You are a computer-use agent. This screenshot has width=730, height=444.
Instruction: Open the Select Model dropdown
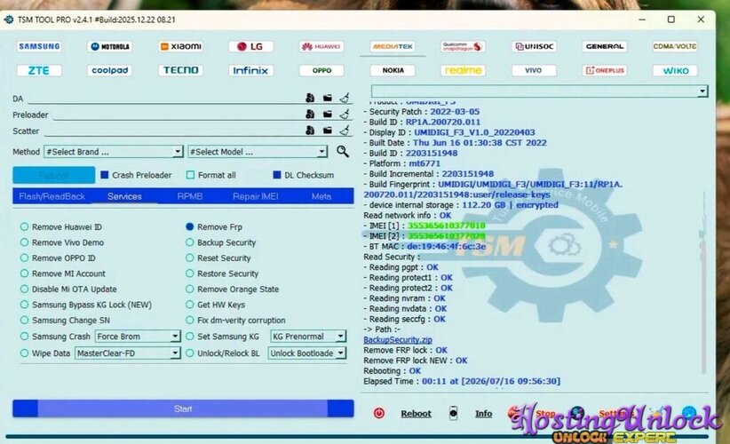[258, 152]
